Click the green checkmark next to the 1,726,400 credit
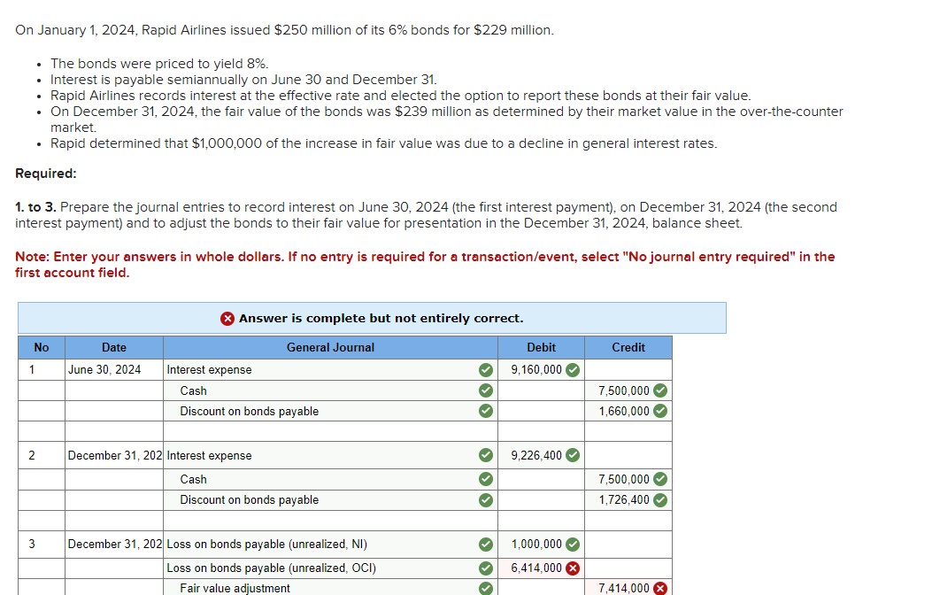Image resolution: width=940 pixels, height=595 pixels. pyautogui.click(x=659, y=500)
